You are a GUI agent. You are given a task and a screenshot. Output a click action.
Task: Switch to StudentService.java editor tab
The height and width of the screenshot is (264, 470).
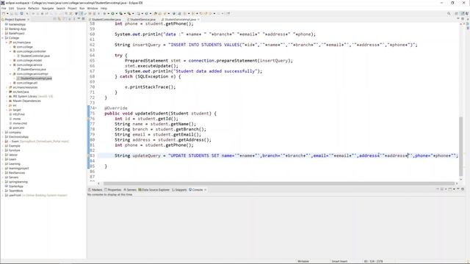tap(142, 20)
